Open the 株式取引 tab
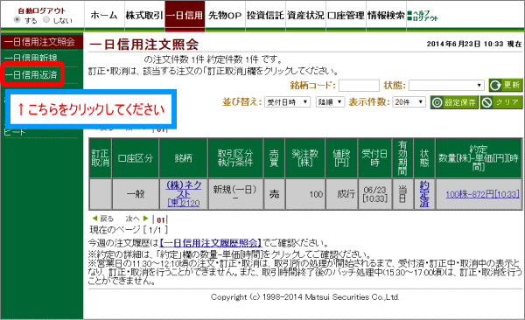 pos(144,16)
